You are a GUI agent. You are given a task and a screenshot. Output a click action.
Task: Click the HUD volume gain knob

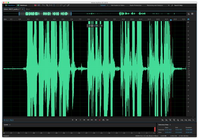tap(92, 25)
